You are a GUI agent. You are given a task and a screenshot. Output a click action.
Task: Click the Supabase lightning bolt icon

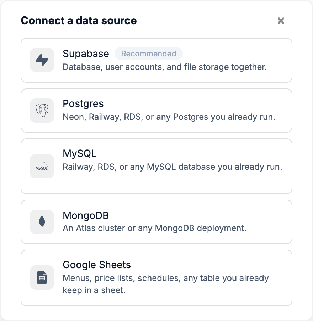(42, 60)
